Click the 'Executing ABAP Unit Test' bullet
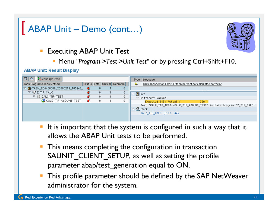 click(88, 51)
